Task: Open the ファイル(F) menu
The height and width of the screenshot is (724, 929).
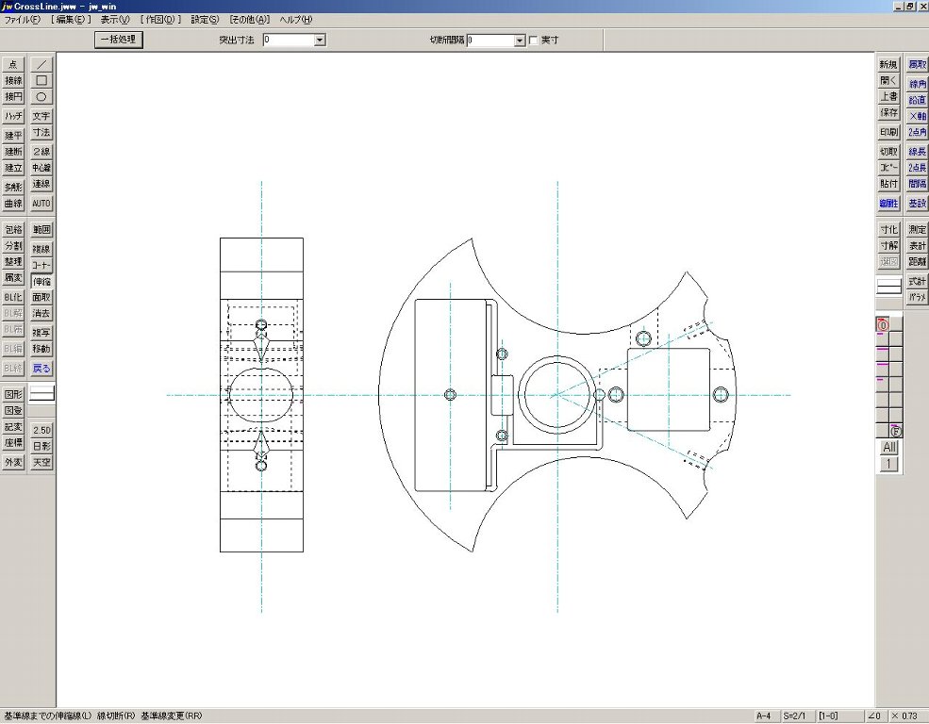Action: (x=22, y=20)
